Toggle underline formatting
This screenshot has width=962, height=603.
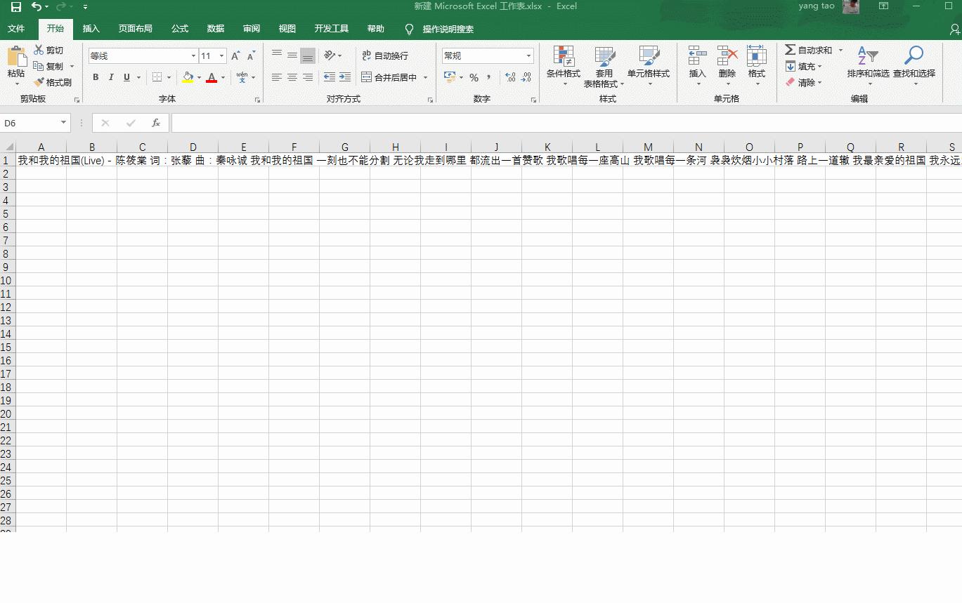pos(126,77)
